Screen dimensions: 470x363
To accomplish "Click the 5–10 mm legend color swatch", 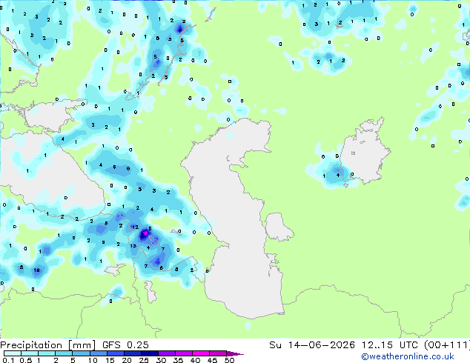I will coord(81,353).
